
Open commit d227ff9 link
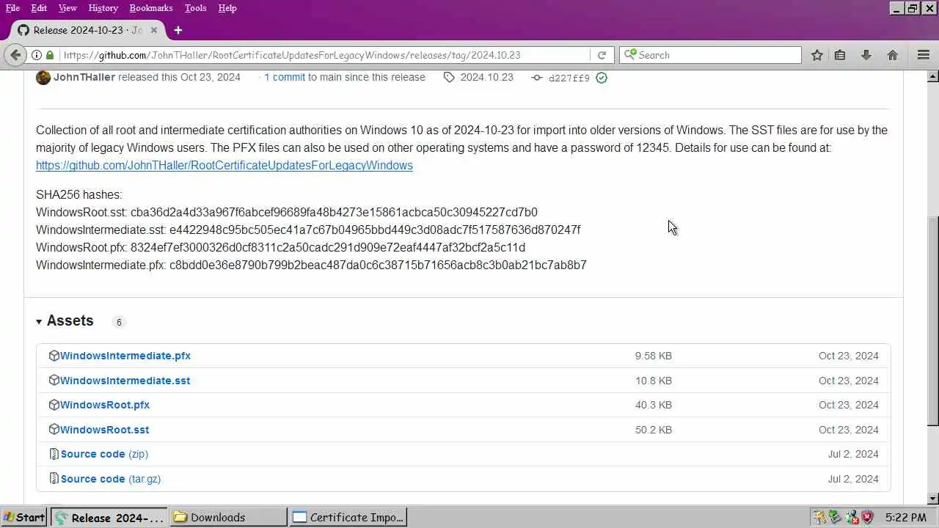569,78
